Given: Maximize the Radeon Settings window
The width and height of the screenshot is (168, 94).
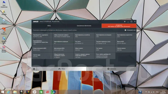Looking at the screenshot, I should pyautogui.click(x=132, y=21).
